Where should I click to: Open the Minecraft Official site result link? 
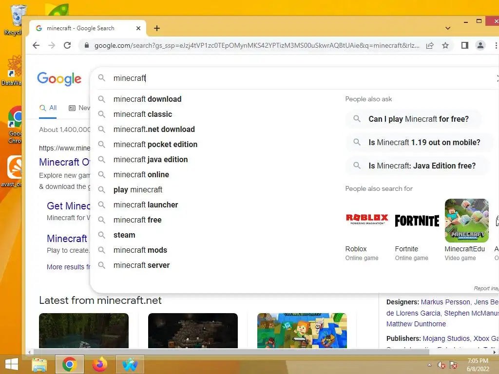[x=65, y=162]
